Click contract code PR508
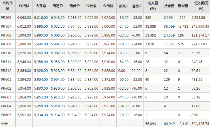 click(6, 35)
